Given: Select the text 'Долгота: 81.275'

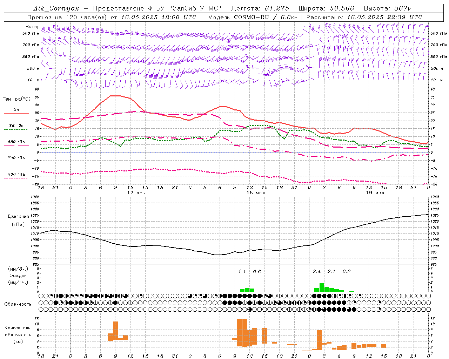Looking at the screenshot, I should [x=260, y=8].
